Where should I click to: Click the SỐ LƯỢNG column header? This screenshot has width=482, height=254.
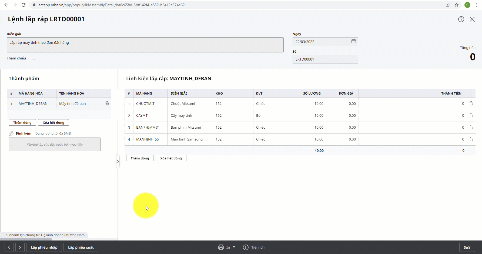click(x=310, y=93)
